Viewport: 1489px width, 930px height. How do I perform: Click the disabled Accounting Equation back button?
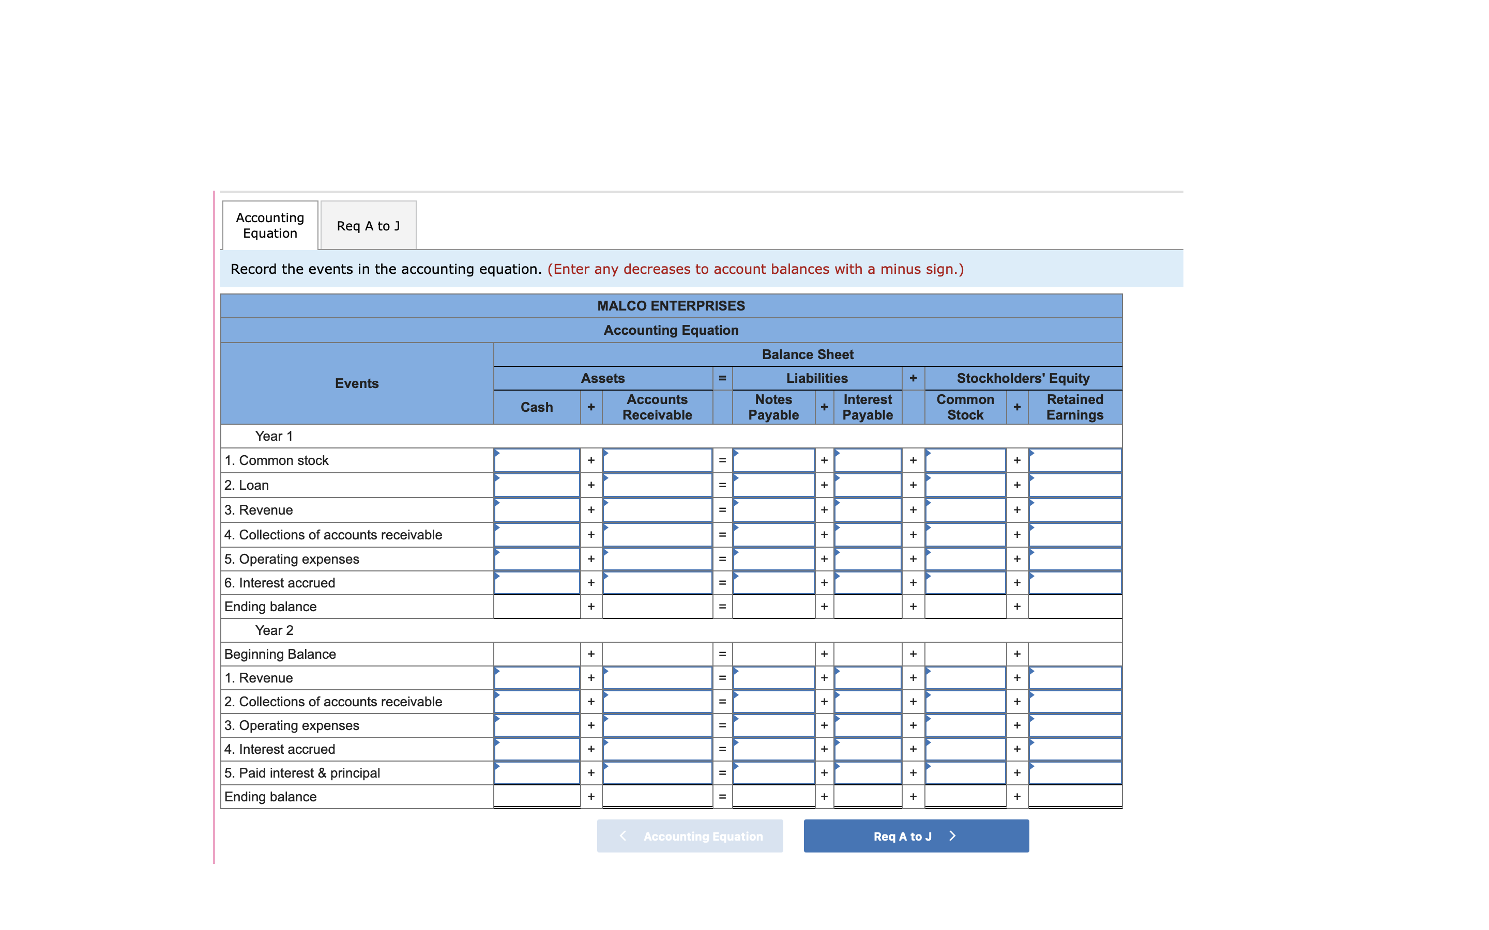click(x=690, y=836)
